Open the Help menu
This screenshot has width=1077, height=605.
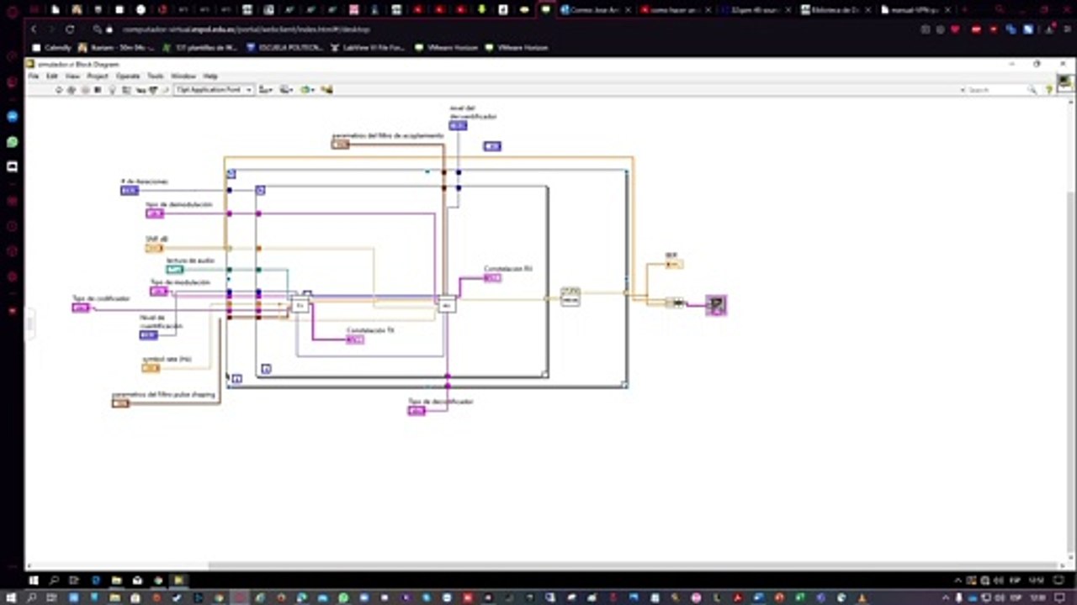(210, 76)
